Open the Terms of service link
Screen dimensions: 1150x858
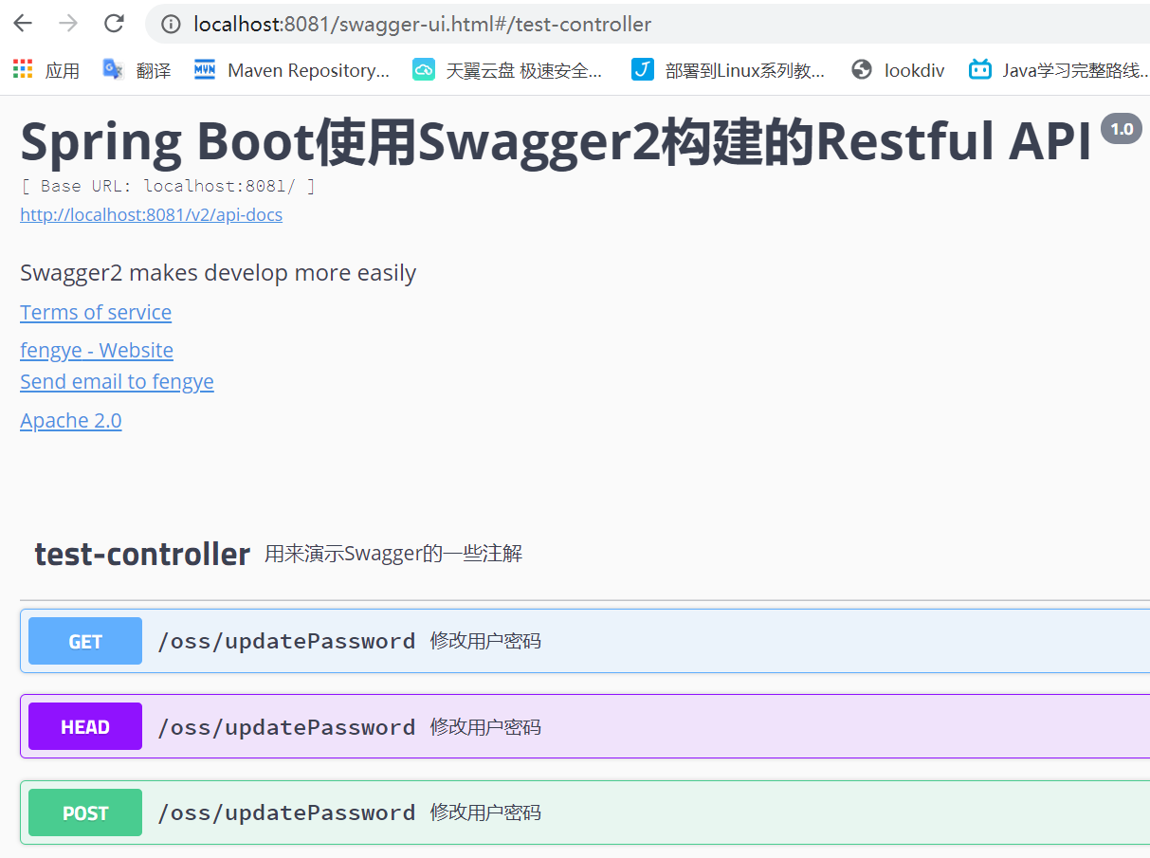(x=96, y=312)
